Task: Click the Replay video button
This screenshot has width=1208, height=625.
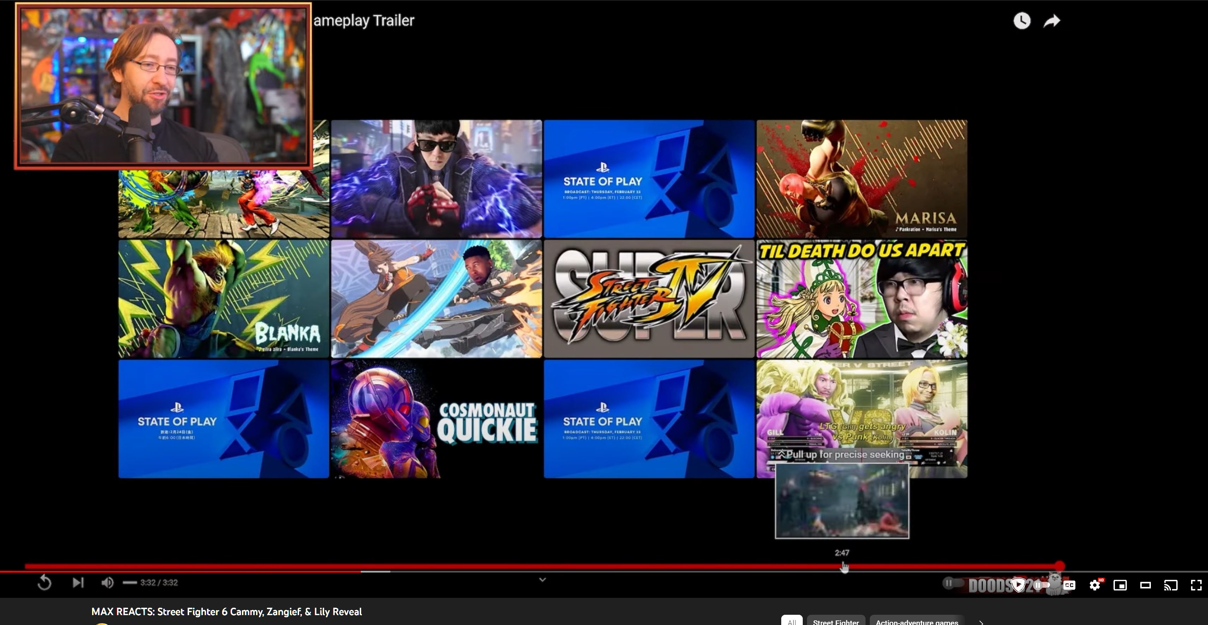Action: click(x=44, y=583)
